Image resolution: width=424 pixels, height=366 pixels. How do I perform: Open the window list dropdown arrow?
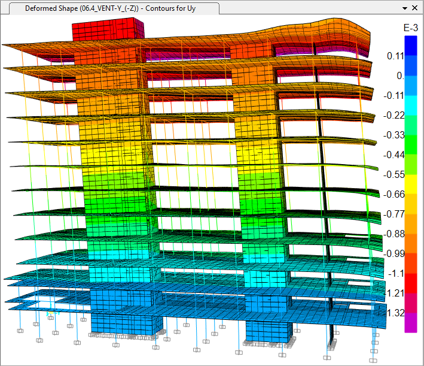click(405, 8)
